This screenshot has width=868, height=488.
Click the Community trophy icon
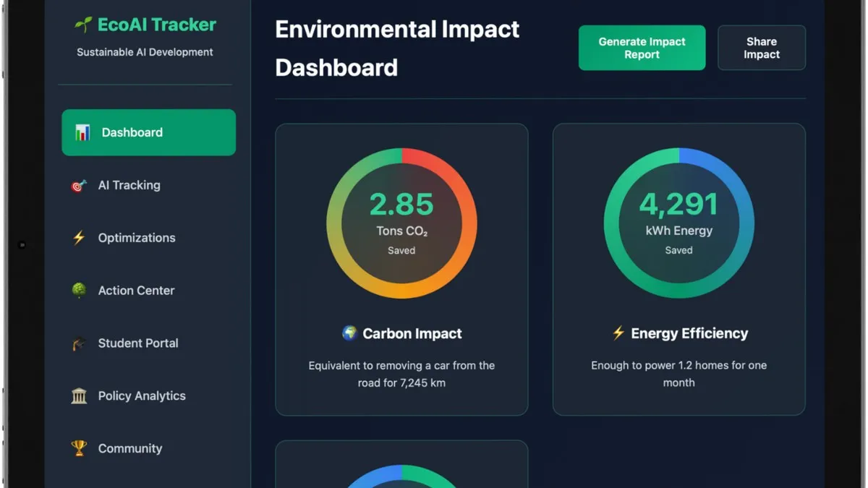tap(78, 448)
